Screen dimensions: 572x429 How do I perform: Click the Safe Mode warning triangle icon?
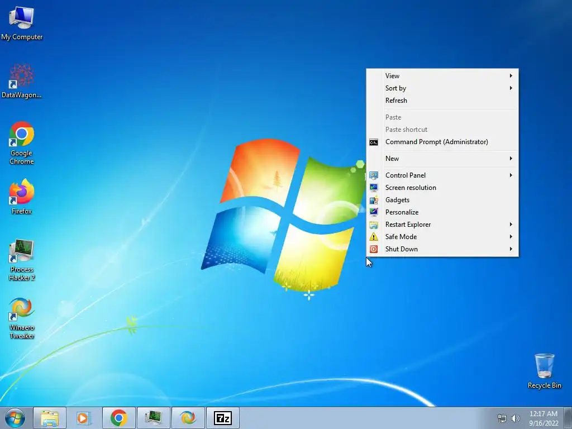point(374,237)
